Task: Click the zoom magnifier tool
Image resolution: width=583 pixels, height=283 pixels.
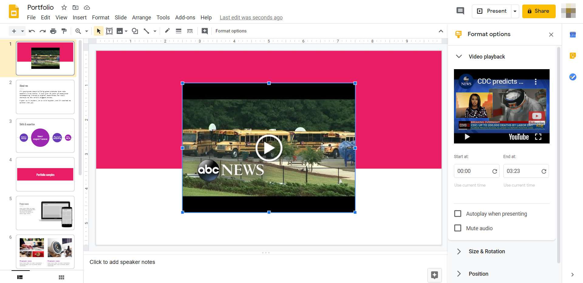Action: pos(78,31)
